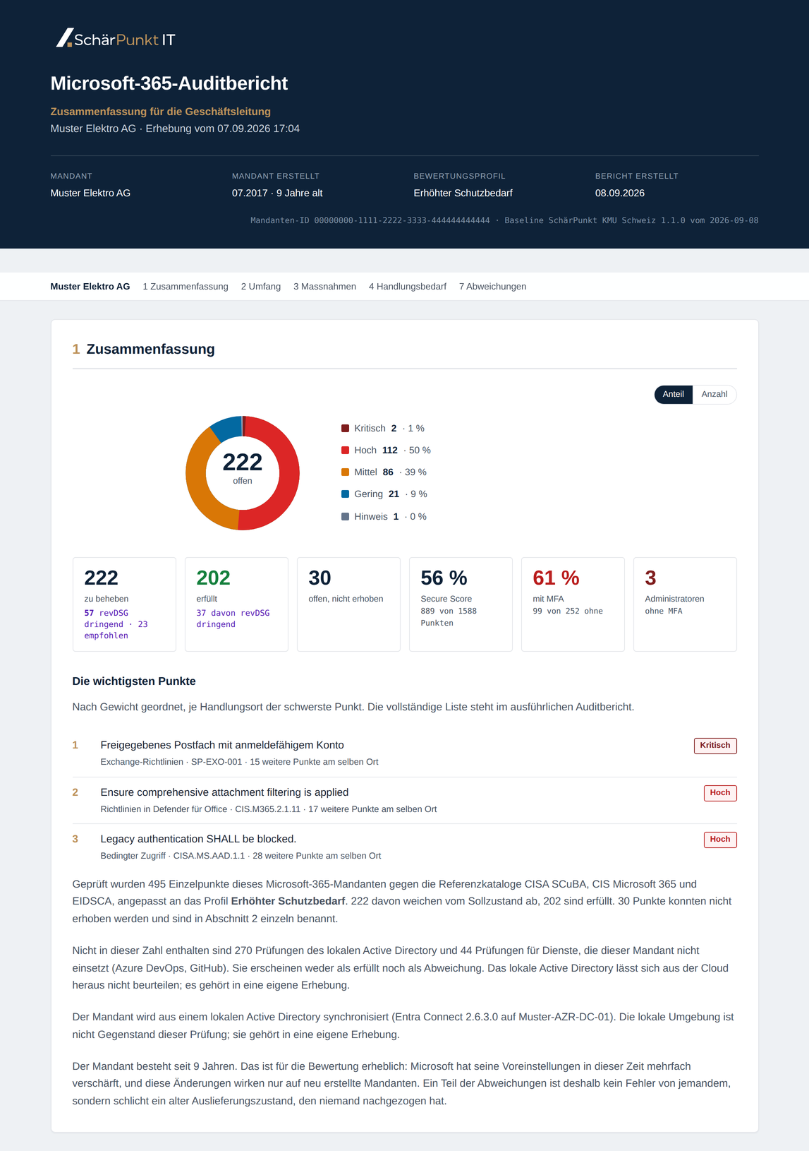Click the donut chart's 222 offen center
This screenshot has height=1151, width=809.
[243, 467]
